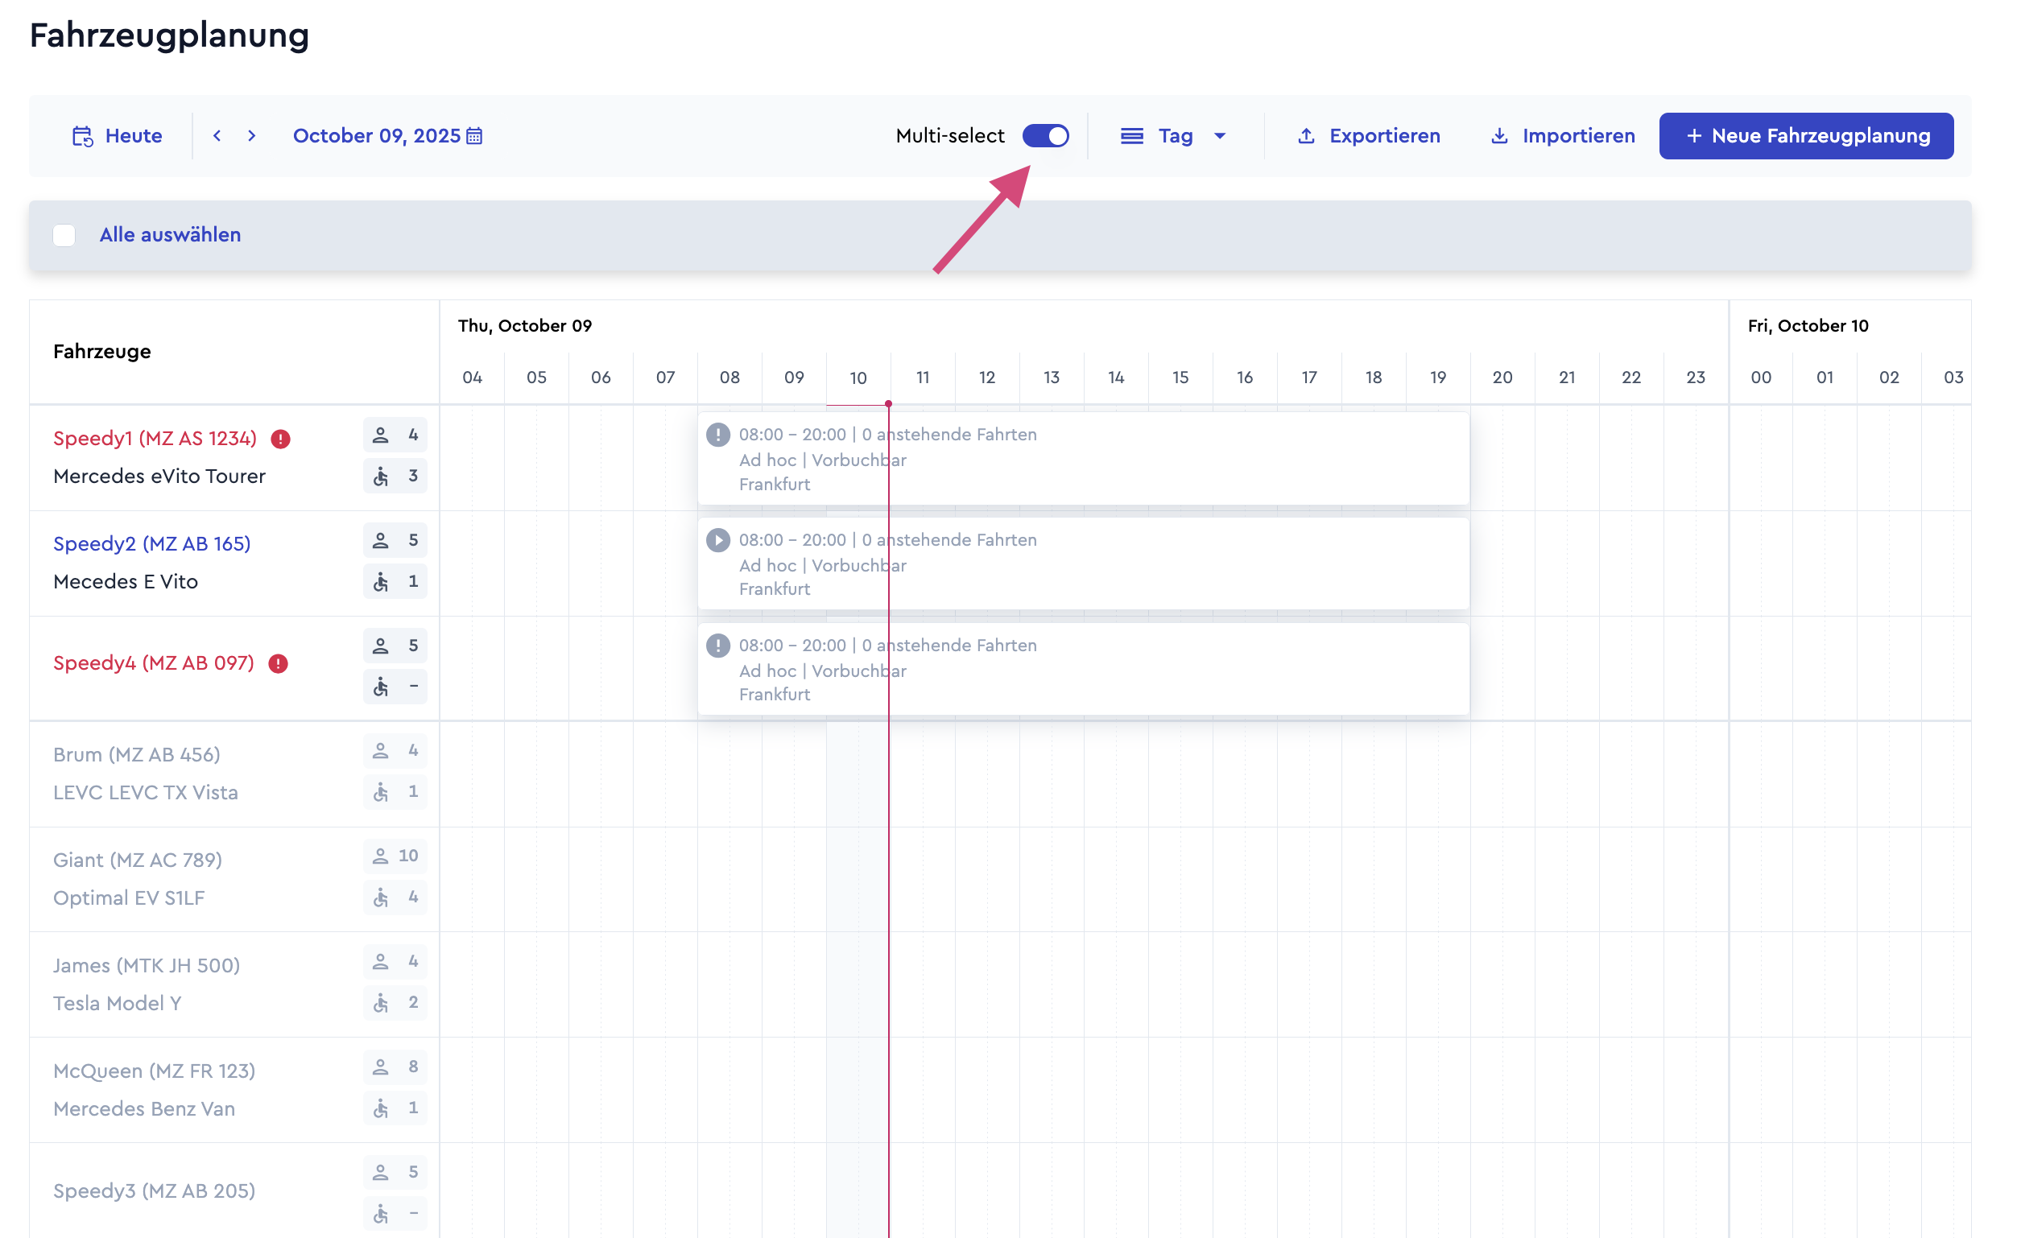Screen dimensions: 2021x1238
Task: Select James (MTK JH 500) vehicle
Action: pos(147,966)
